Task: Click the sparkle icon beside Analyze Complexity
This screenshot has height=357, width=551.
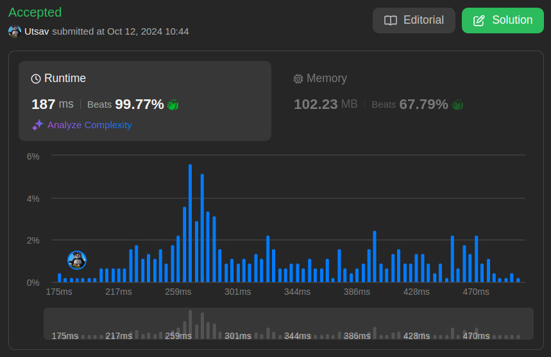Action: 38,125
